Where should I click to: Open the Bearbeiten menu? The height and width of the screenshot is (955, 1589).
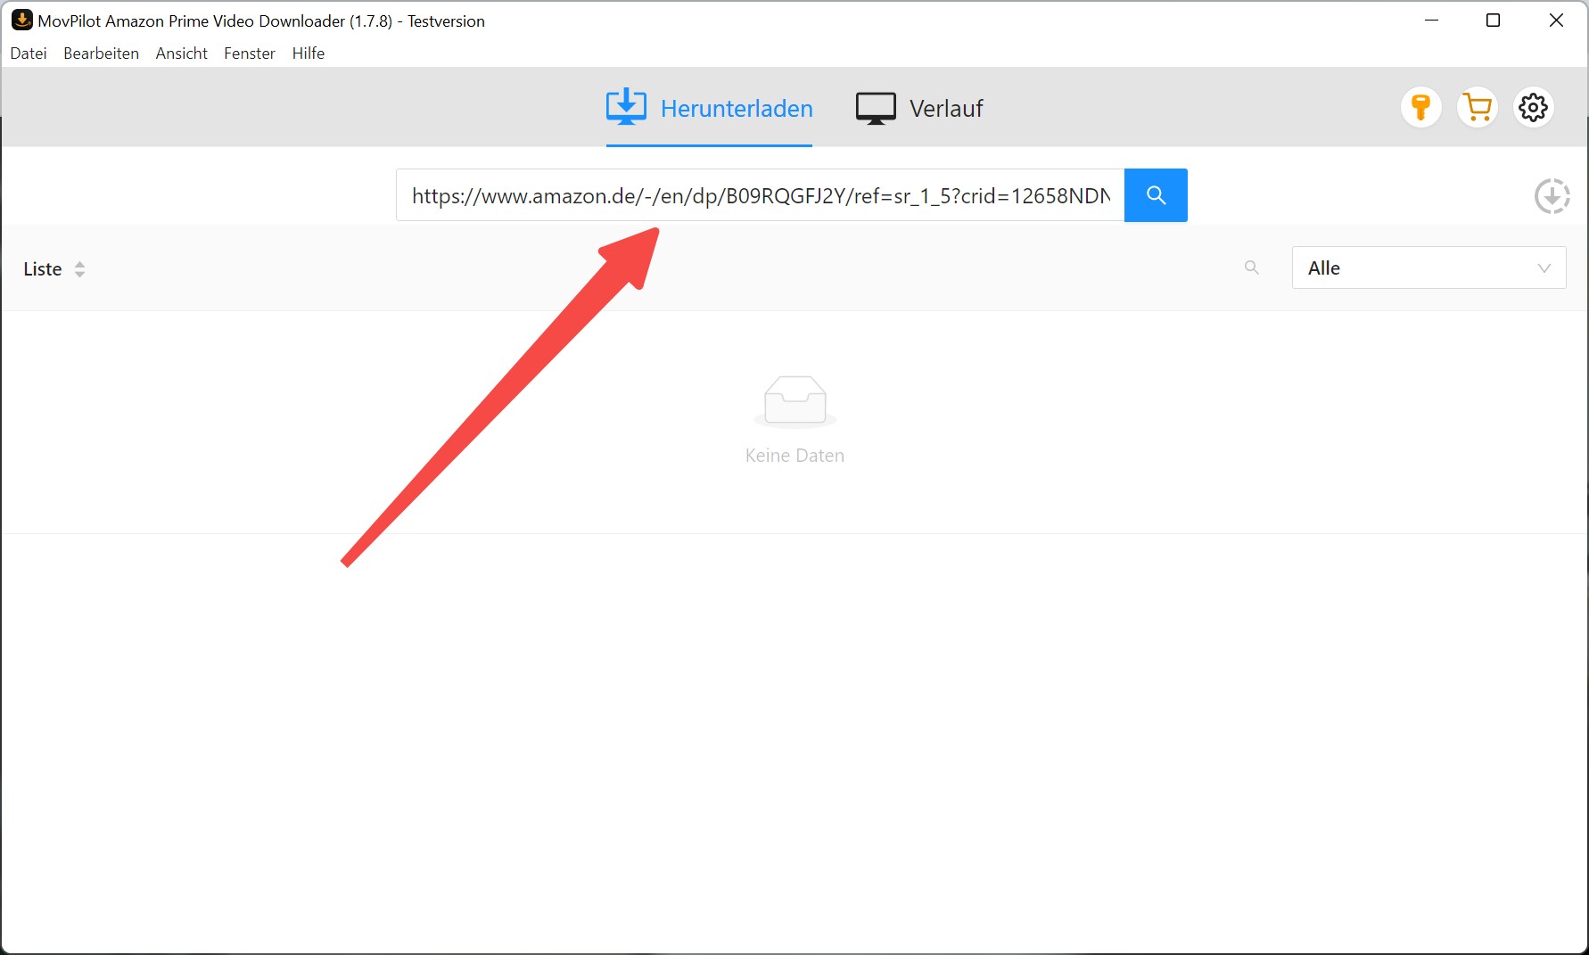pos(102,54)
